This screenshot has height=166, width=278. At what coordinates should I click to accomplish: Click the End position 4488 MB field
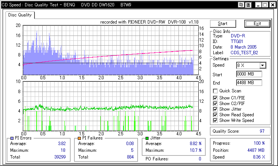[x=249, y=82]
